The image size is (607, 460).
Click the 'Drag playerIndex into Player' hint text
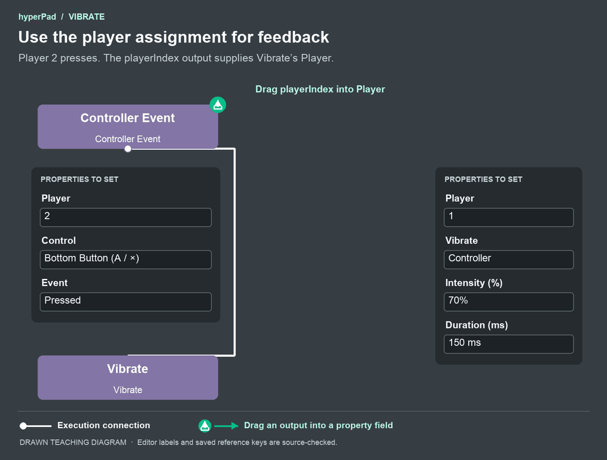[x=320, y=89]
